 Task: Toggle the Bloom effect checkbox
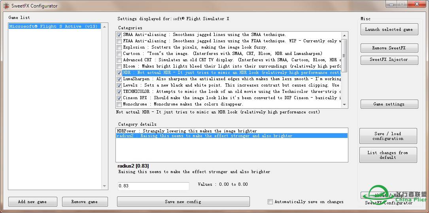[119, 66]
